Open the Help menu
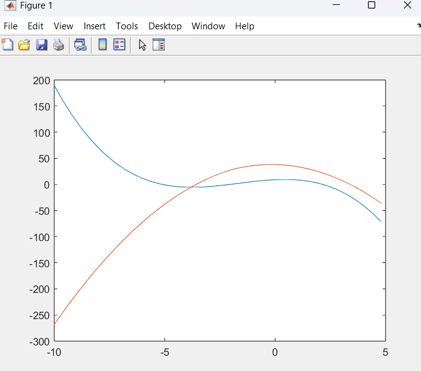This screenshot has width=421, height=371. (x=245, y=26)
